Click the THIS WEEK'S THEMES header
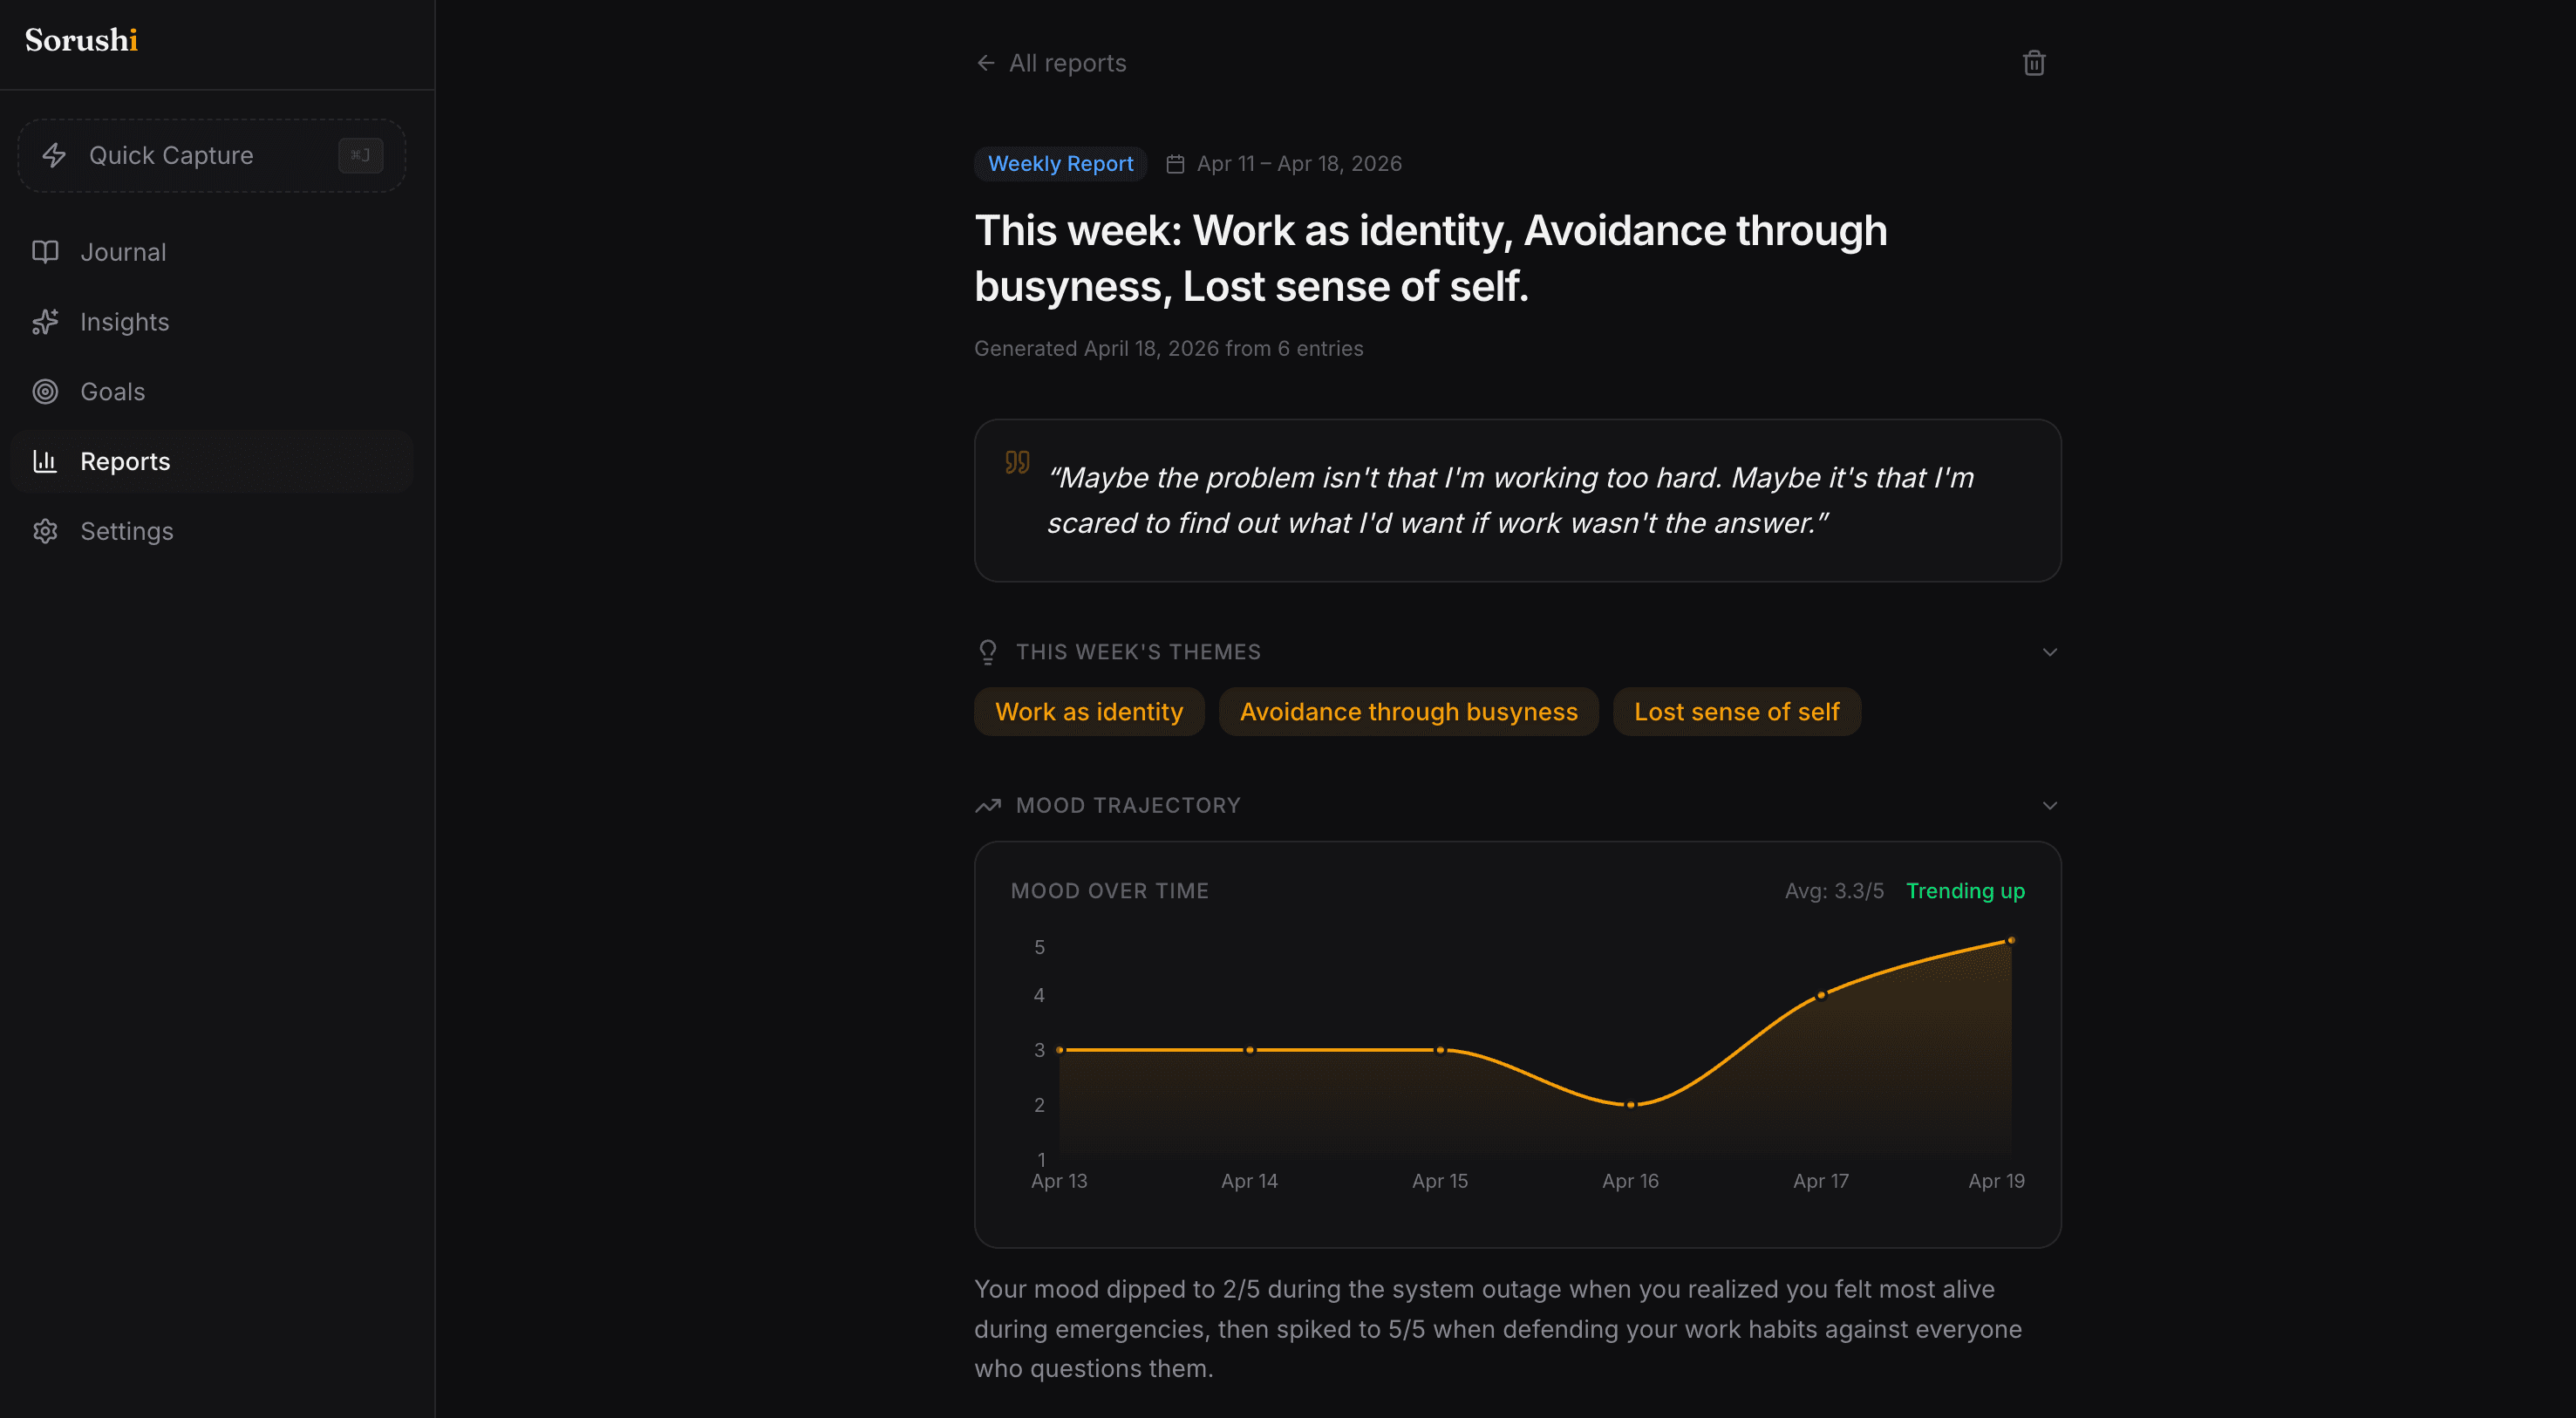 [x=1138, y=652]
